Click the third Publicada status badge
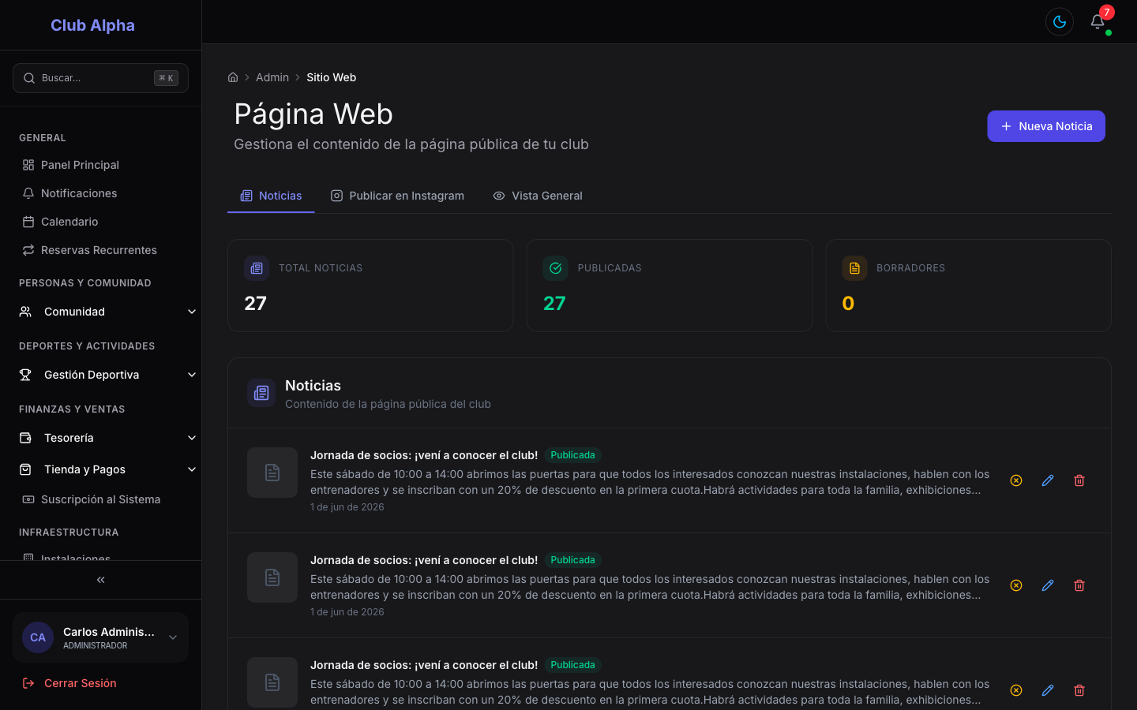Image resolution: width=1137 pixels, height=710 pixels. tap(572, 665)
